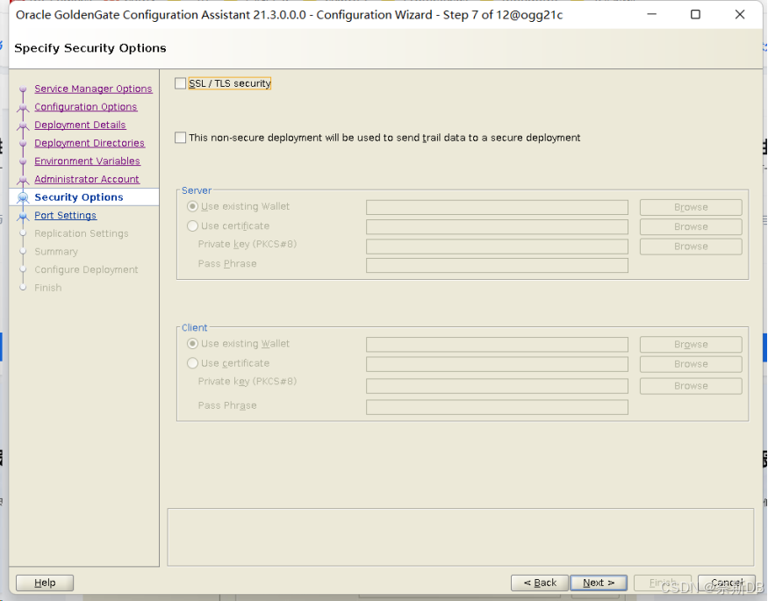This screenshot has width=768, height=601.
Task: Focus Client Pass Phrase field
Action: point(497,407)
